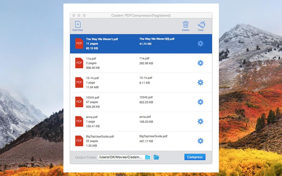Open settings gear for BigTopUserGuide.pdf row

click(x=200, y=141)
